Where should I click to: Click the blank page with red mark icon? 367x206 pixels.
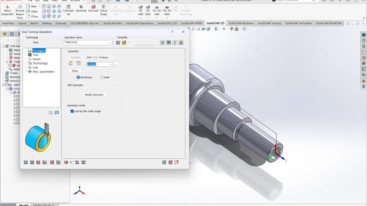177,162
